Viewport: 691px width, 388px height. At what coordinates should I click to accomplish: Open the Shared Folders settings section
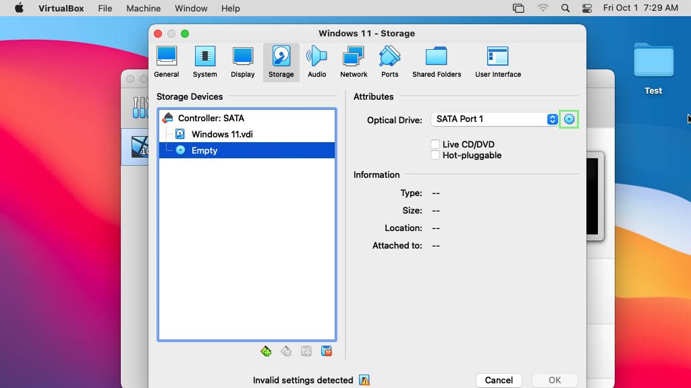[x=437, y=62]
